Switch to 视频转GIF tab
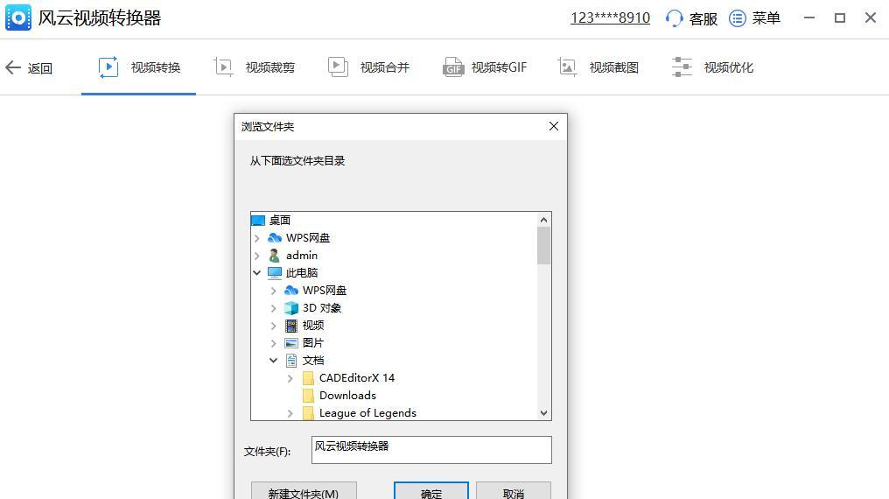The width and height of the screenshot is (889, 499). [x=484, y=67]
